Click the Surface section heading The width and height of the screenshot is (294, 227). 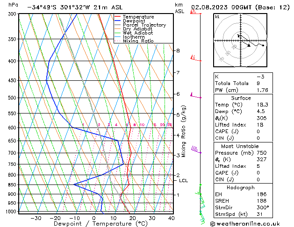pyautogui.click(x=241, y=98)
